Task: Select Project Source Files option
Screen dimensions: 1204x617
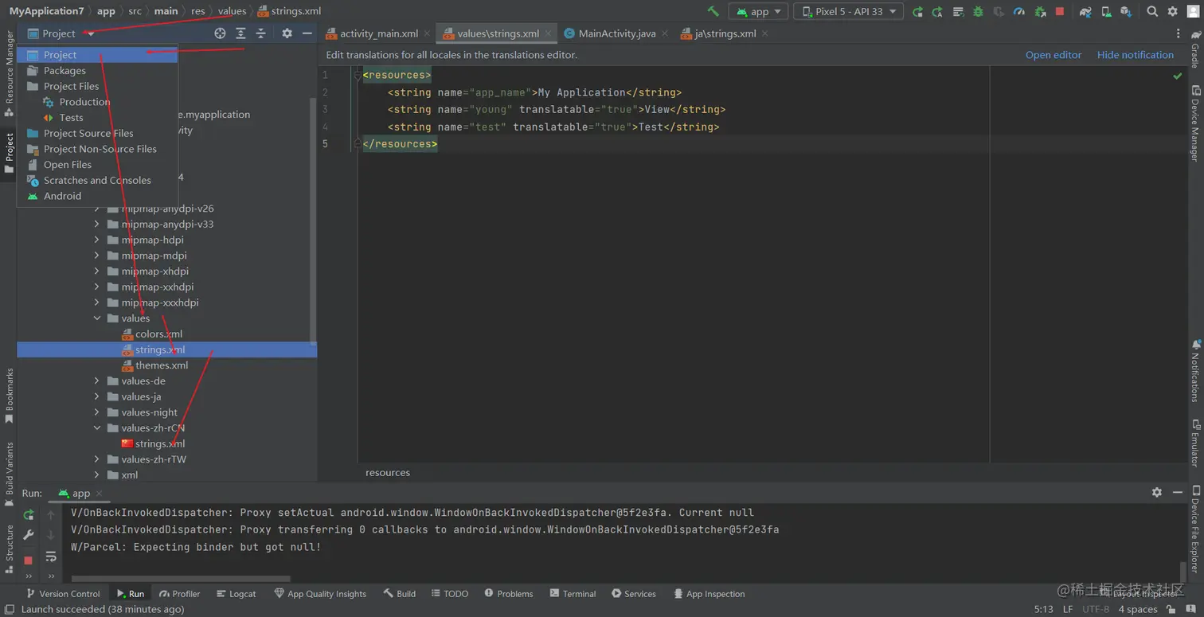Action: pyautogui.click(x=97, y=133)
